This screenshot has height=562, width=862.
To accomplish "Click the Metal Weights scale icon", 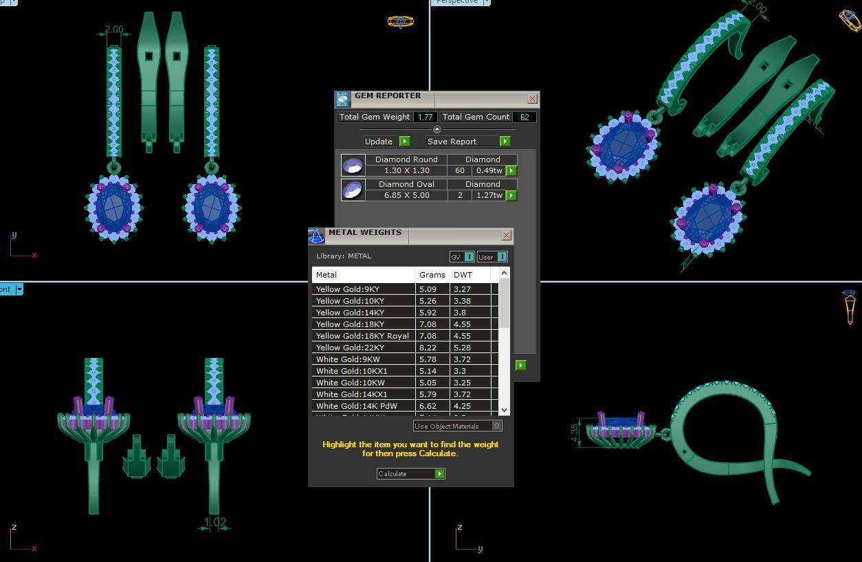I will 316,236.
